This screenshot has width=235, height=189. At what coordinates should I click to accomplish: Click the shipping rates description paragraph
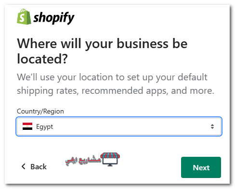click(116, 84)
